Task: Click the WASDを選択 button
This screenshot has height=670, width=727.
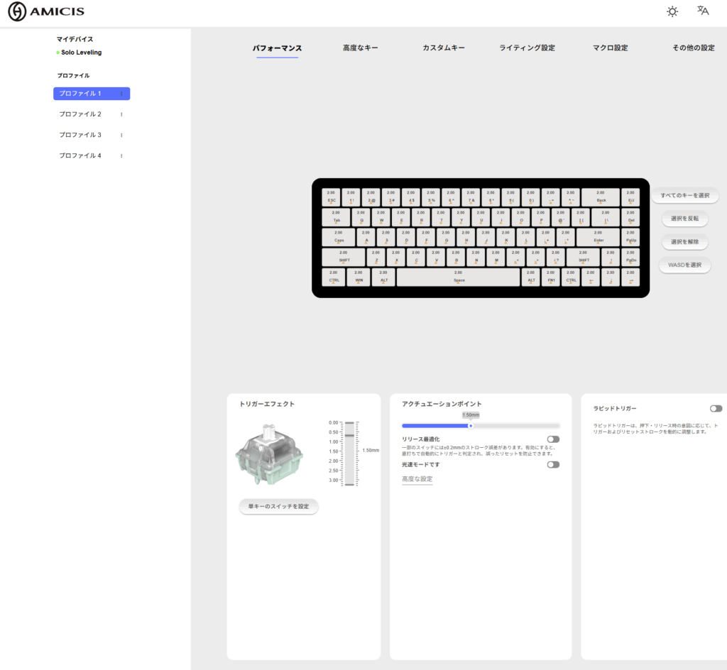Action: coord(684,265)
